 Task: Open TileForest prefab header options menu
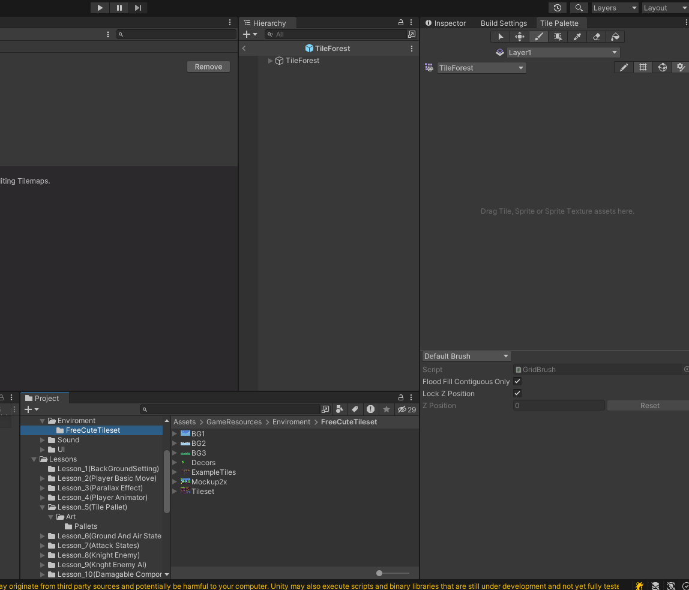coord(412,49)
